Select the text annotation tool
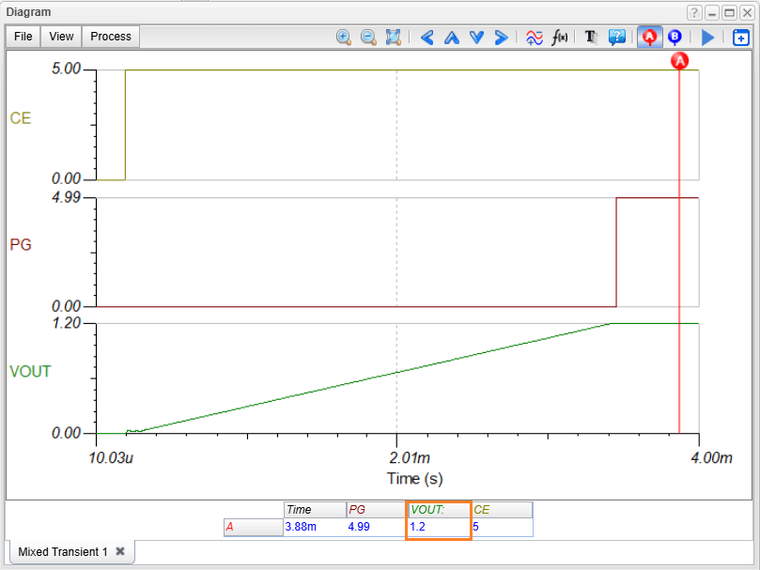The image size is (760, 570). point(591,38)
